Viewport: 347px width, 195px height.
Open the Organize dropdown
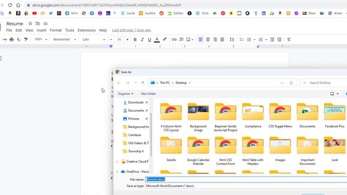(x=125, y=94)
